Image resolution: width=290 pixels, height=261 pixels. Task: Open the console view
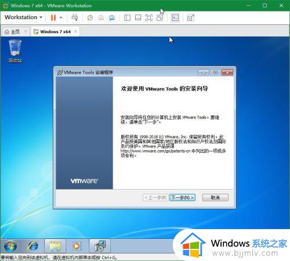(175, 18)
